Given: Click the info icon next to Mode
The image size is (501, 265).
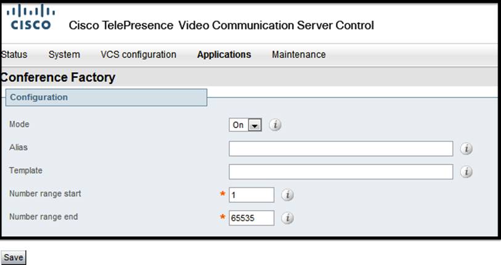Looking at the screenshot, I should (x=275, y=125).
